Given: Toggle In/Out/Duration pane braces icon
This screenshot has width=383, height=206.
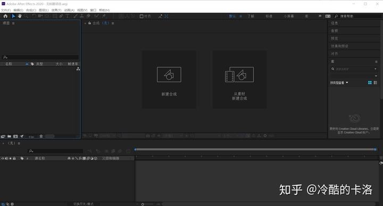Looking at the screenshot, I should click(12, 204).
